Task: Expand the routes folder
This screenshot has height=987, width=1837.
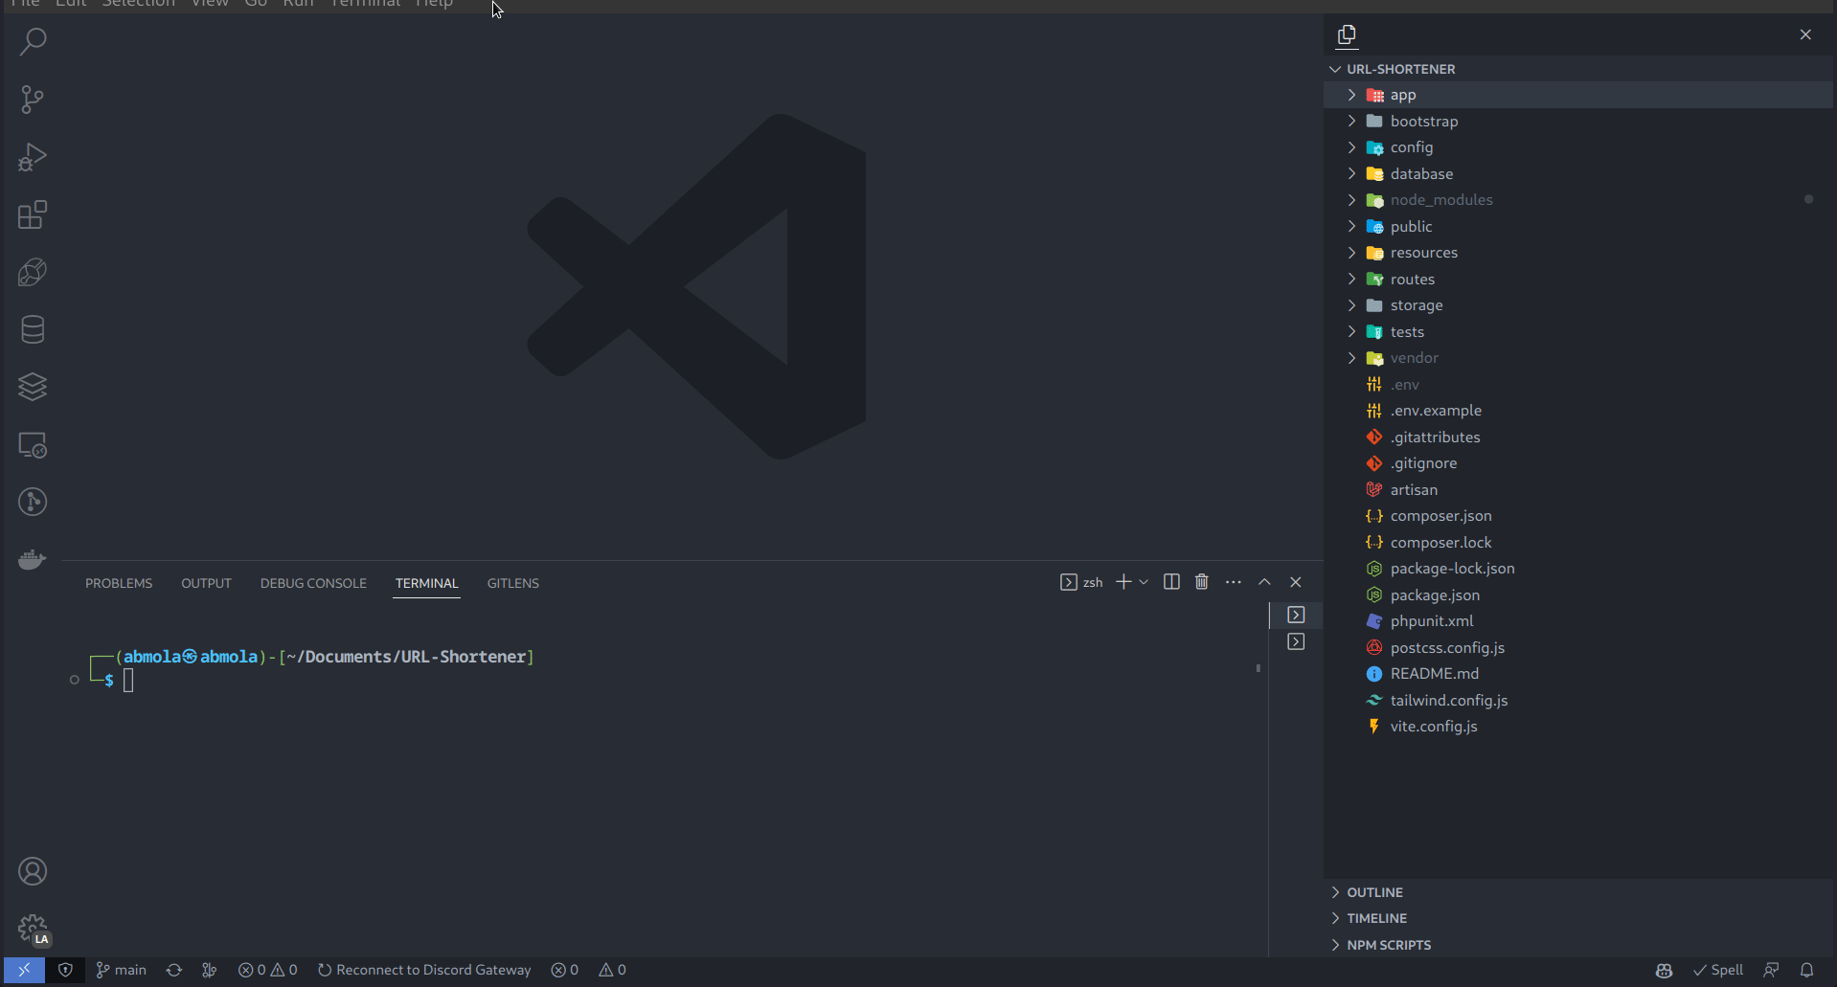Action: click(x=1578, y=280)
